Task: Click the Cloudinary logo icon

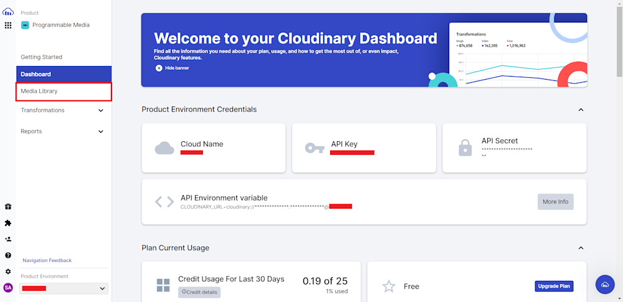Action: tap(8, 12)
